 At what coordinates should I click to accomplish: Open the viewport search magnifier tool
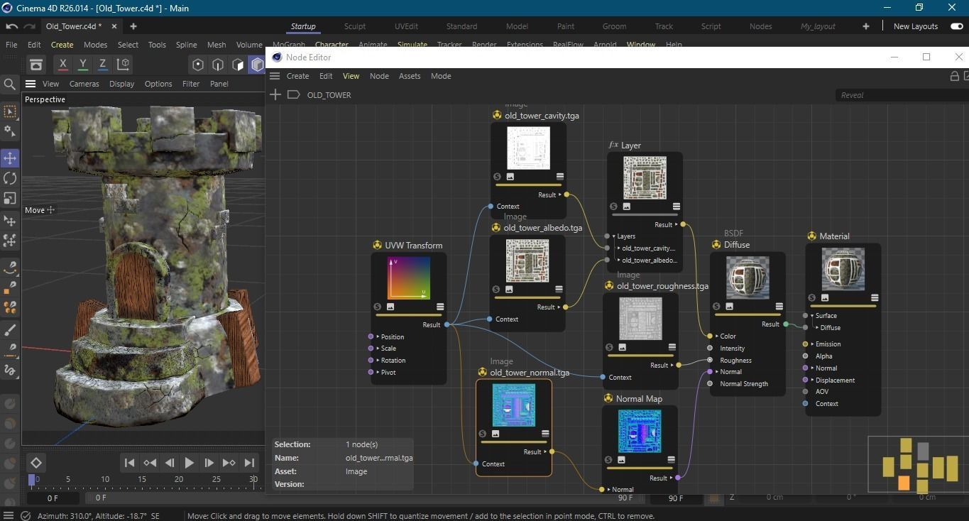tap(10, 84)
